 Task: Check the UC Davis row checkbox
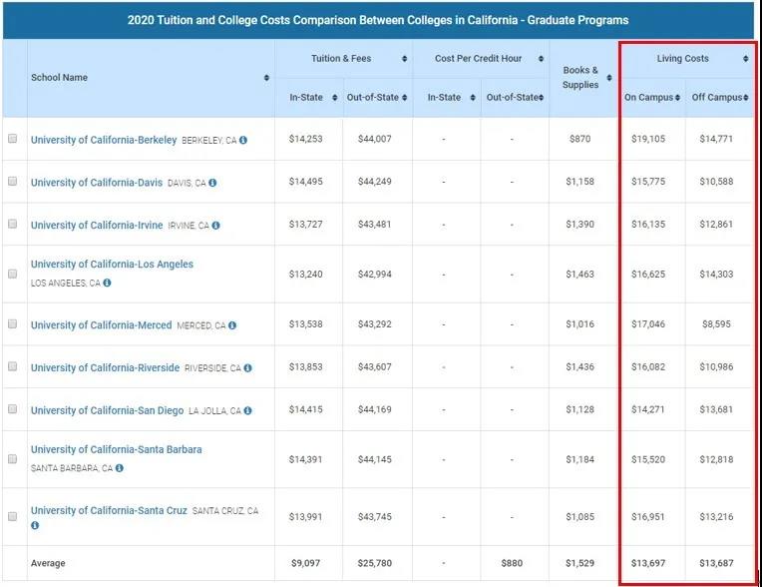[x=13, y=181]
